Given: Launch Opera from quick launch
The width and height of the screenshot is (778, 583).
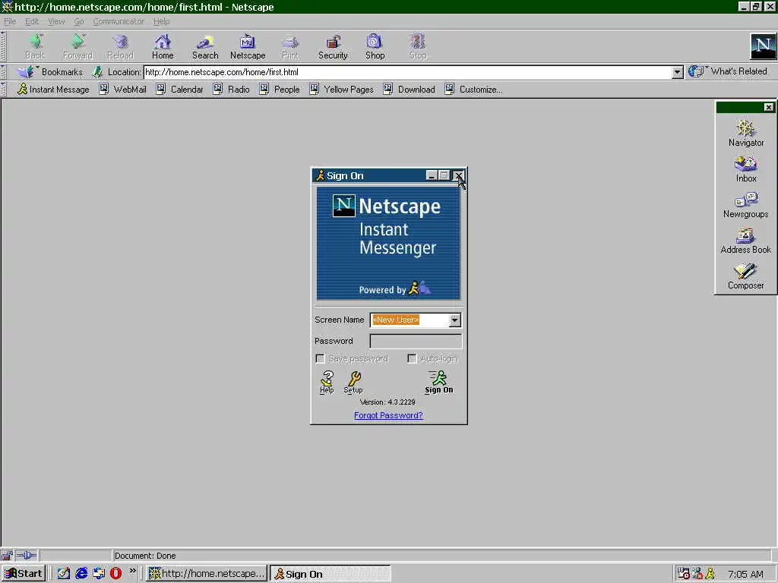Looking at the screenshot, I should [115, 574].
